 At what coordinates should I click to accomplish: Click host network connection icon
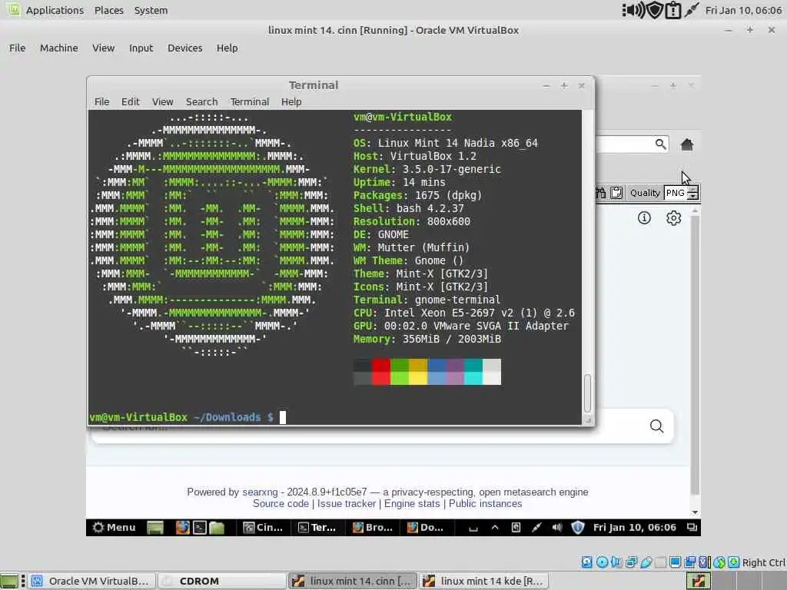[691, 10]
